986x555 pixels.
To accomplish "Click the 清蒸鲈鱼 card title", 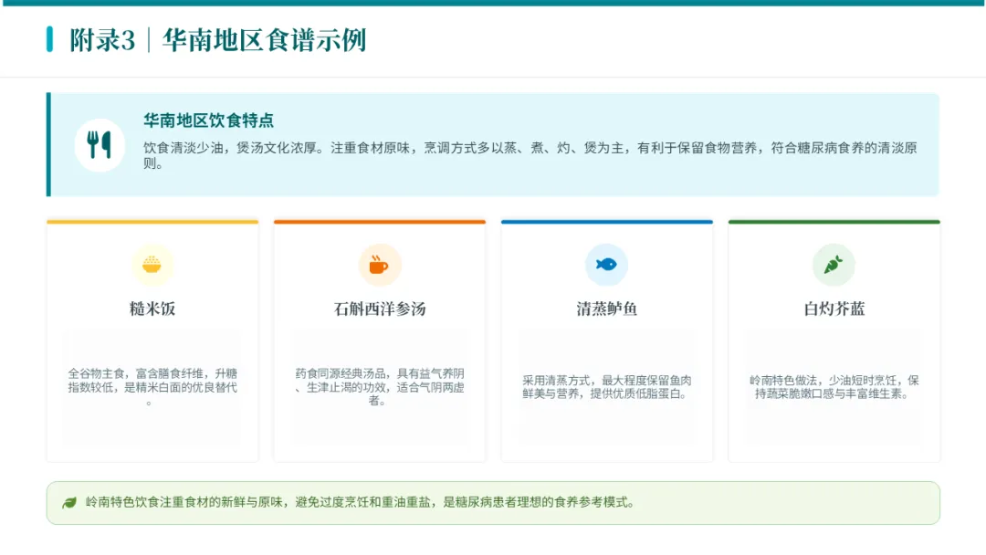I will [x=607, y=309].
